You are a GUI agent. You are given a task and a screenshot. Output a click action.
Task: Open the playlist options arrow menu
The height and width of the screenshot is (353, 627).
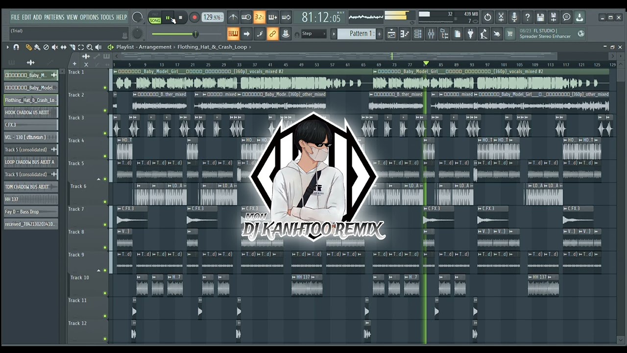pyautogui.click(x=7, y=47)
